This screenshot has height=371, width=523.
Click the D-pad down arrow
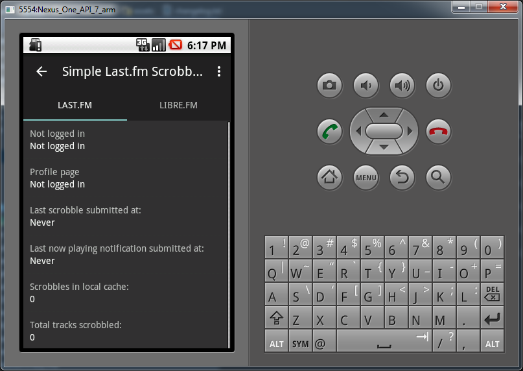pyautogui.click(x=384, y=147)
